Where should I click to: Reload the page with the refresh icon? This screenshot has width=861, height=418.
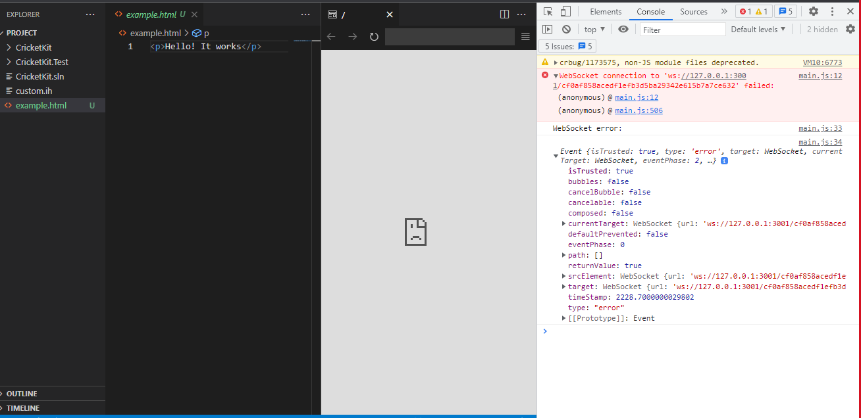(374, 37)
